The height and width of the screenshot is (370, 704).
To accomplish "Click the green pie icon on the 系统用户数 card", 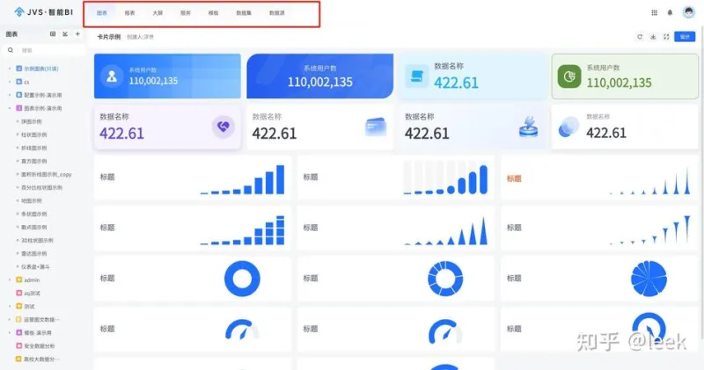I will (x=569, y=76).
